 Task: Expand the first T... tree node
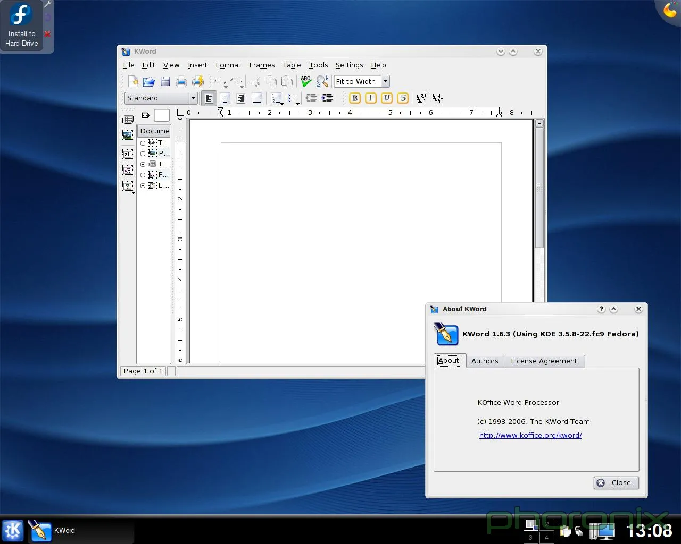coord(143,143)
